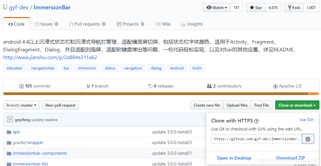
Task: Open the ImmersionBar repository link
Action: (52, 7)
